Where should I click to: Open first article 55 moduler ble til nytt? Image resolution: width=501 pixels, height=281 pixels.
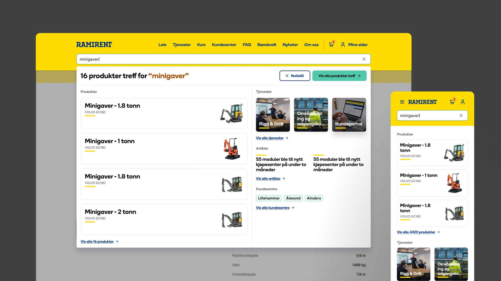point(281,164)
